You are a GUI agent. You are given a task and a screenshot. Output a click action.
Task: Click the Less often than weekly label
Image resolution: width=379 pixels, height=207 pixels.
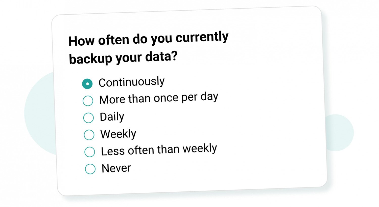pyautogui.click(x=159, y=150)
